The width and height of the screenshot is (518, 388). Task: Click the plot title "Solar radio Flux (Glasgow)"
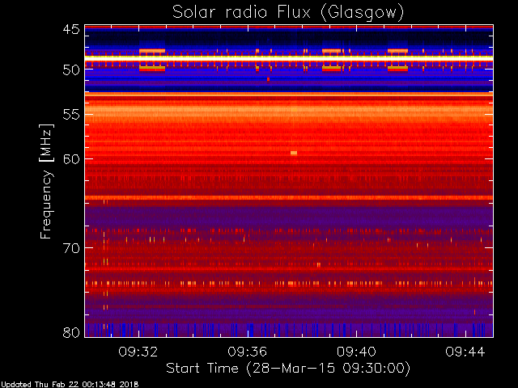(288, 13)
